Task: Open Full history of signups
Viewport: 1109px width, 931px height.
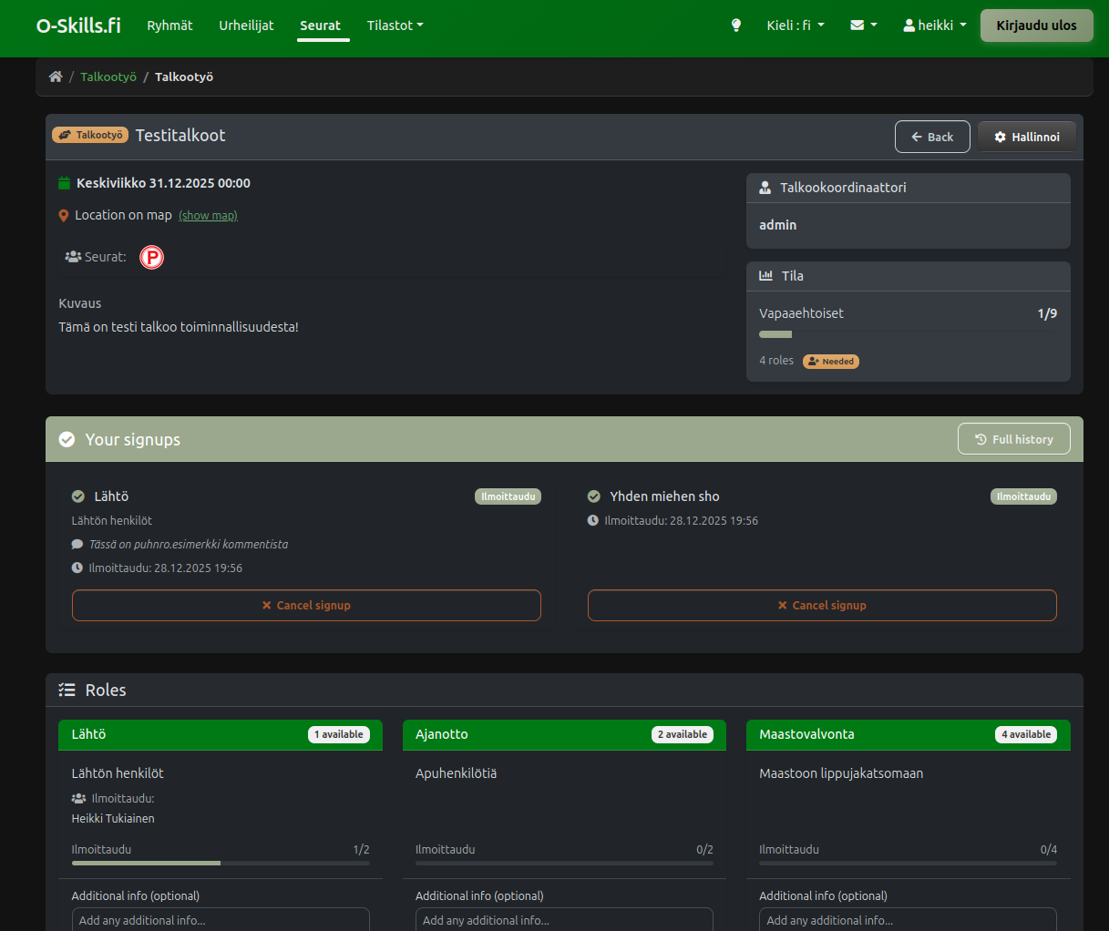Action: pos(1013,439)
